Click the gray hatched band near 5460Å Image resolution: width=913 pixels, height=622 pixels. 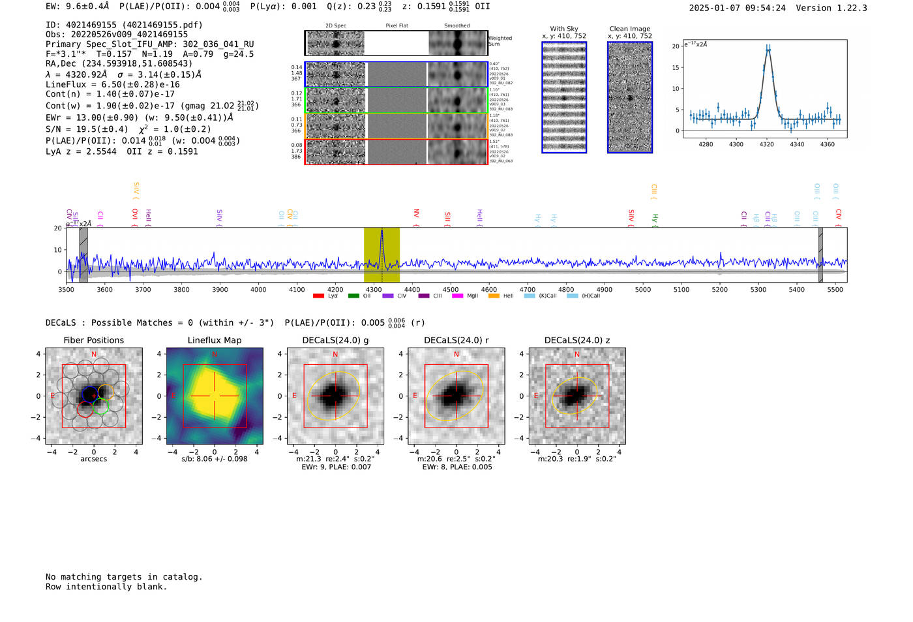(820, 255)
